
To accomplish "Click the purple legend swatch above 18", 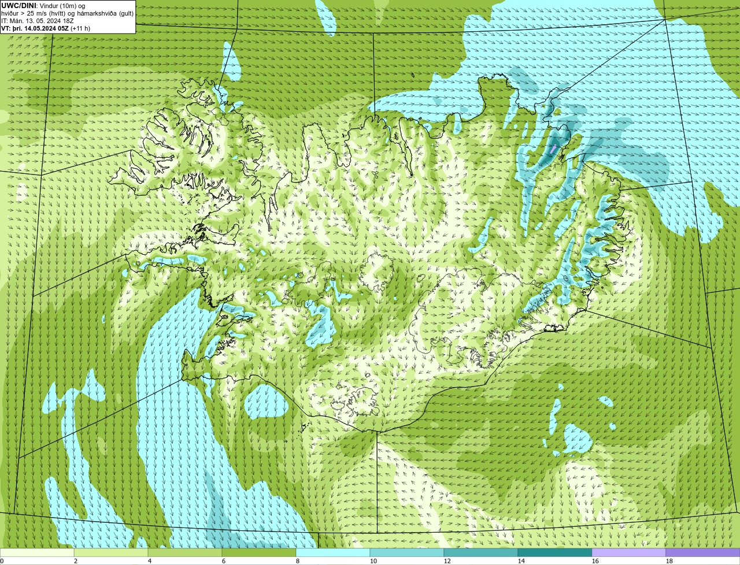I will (703, 552).
